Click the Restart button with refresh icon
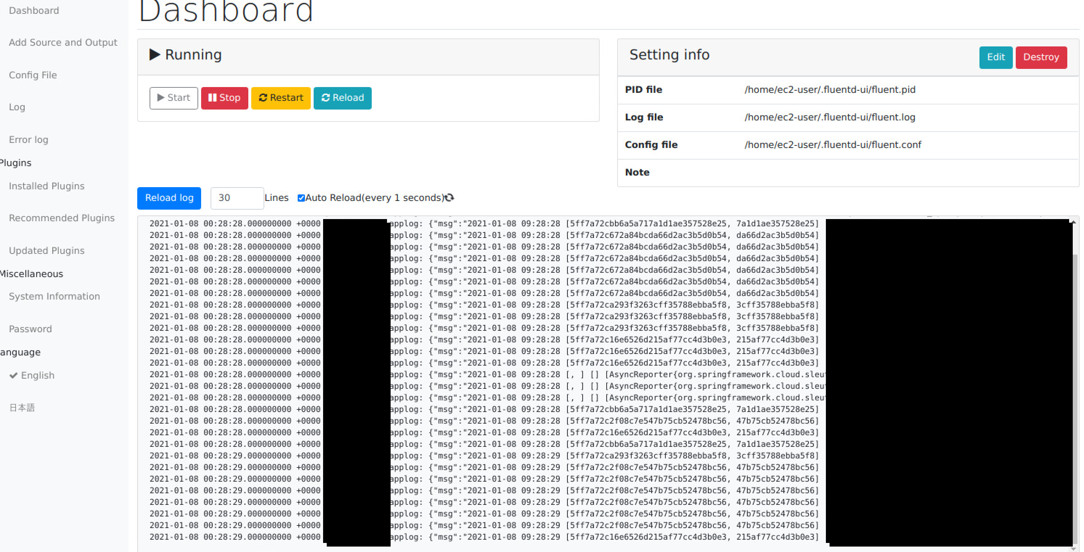This screenshot has height=552, width=1084. tap(281, 98)
